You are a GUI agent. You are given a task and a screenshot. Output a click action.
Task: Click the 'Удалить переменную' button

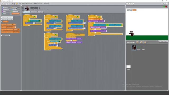[x=7, y=19]
